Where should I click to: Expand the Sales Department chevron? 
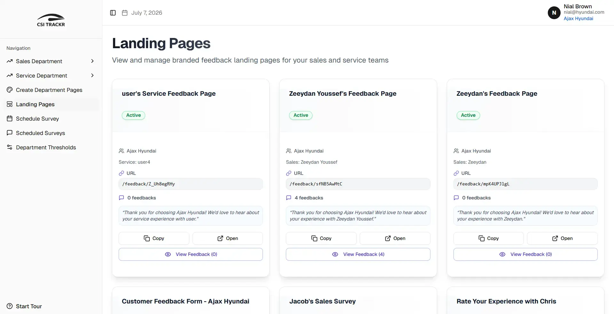point(92,61)
